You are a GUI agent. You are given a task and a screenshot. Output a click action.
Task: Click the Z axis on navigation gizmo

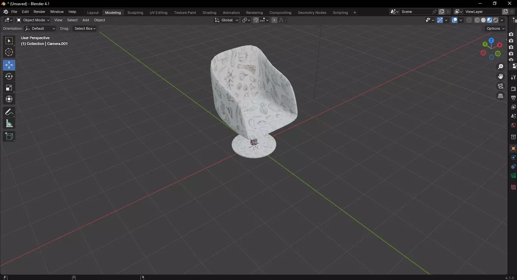(x=491, y=41)
